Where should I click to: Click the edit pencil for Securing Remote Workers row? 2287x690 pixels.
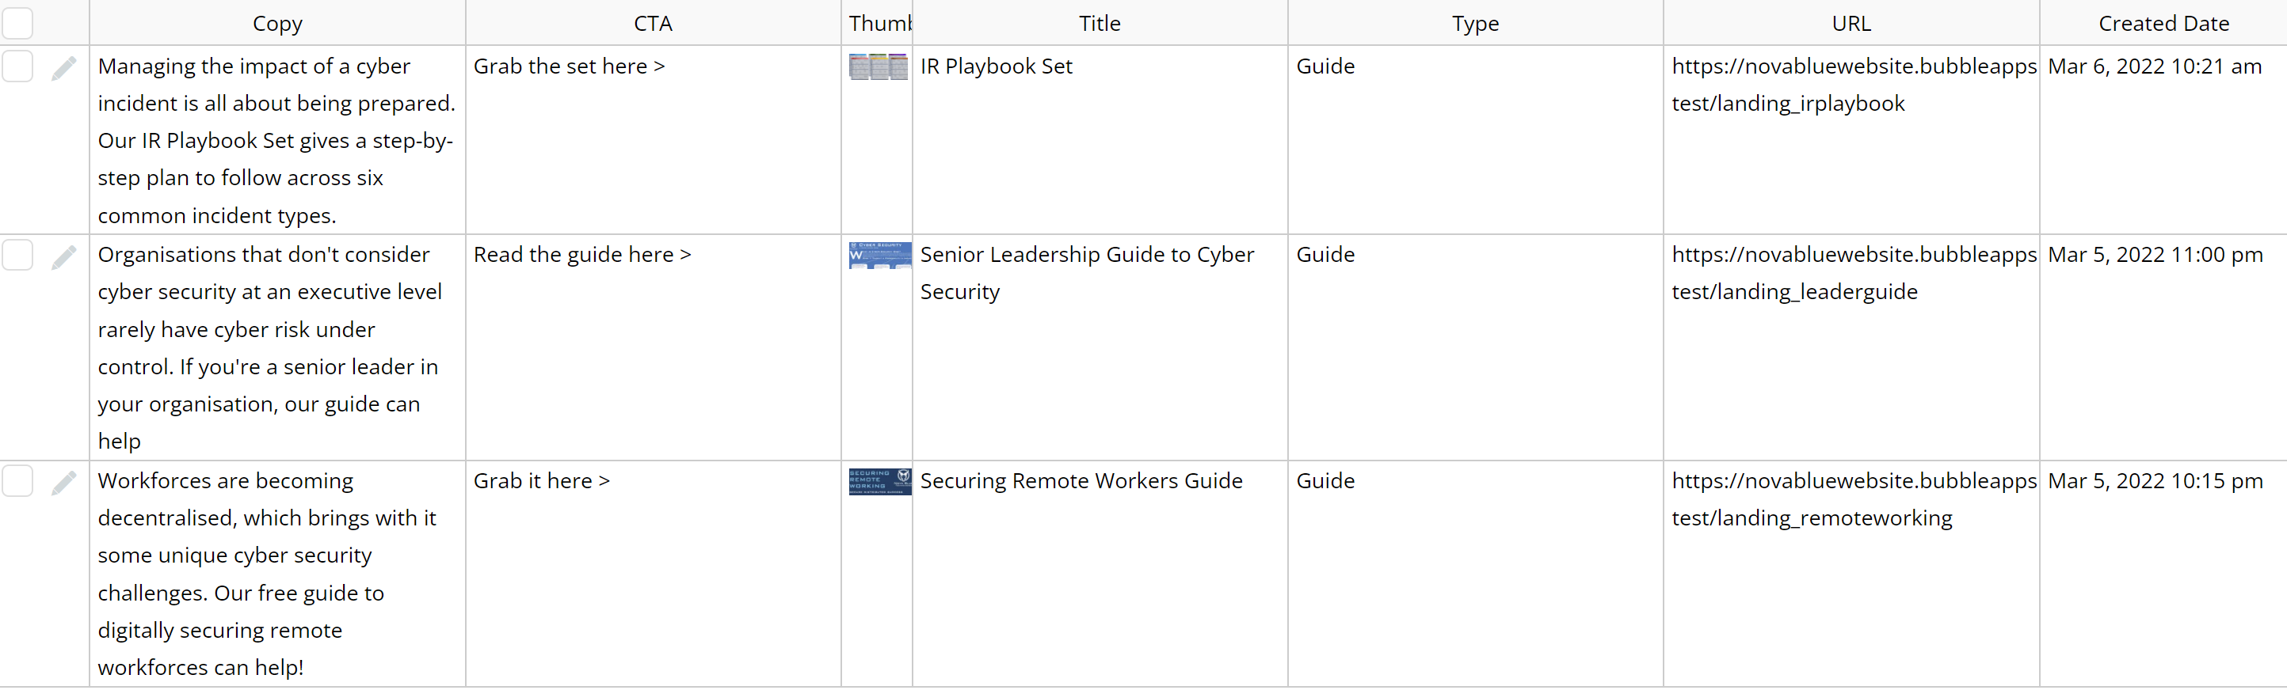(x=63, y=483)
